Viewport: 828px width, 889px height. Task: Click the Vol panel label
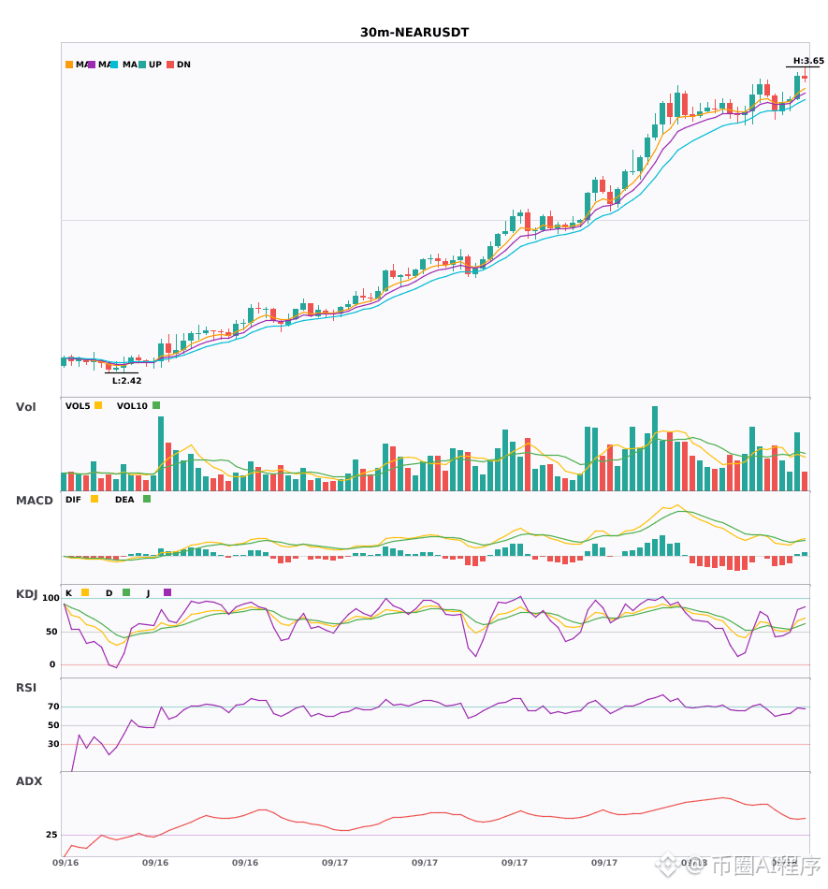pos(25,407)
